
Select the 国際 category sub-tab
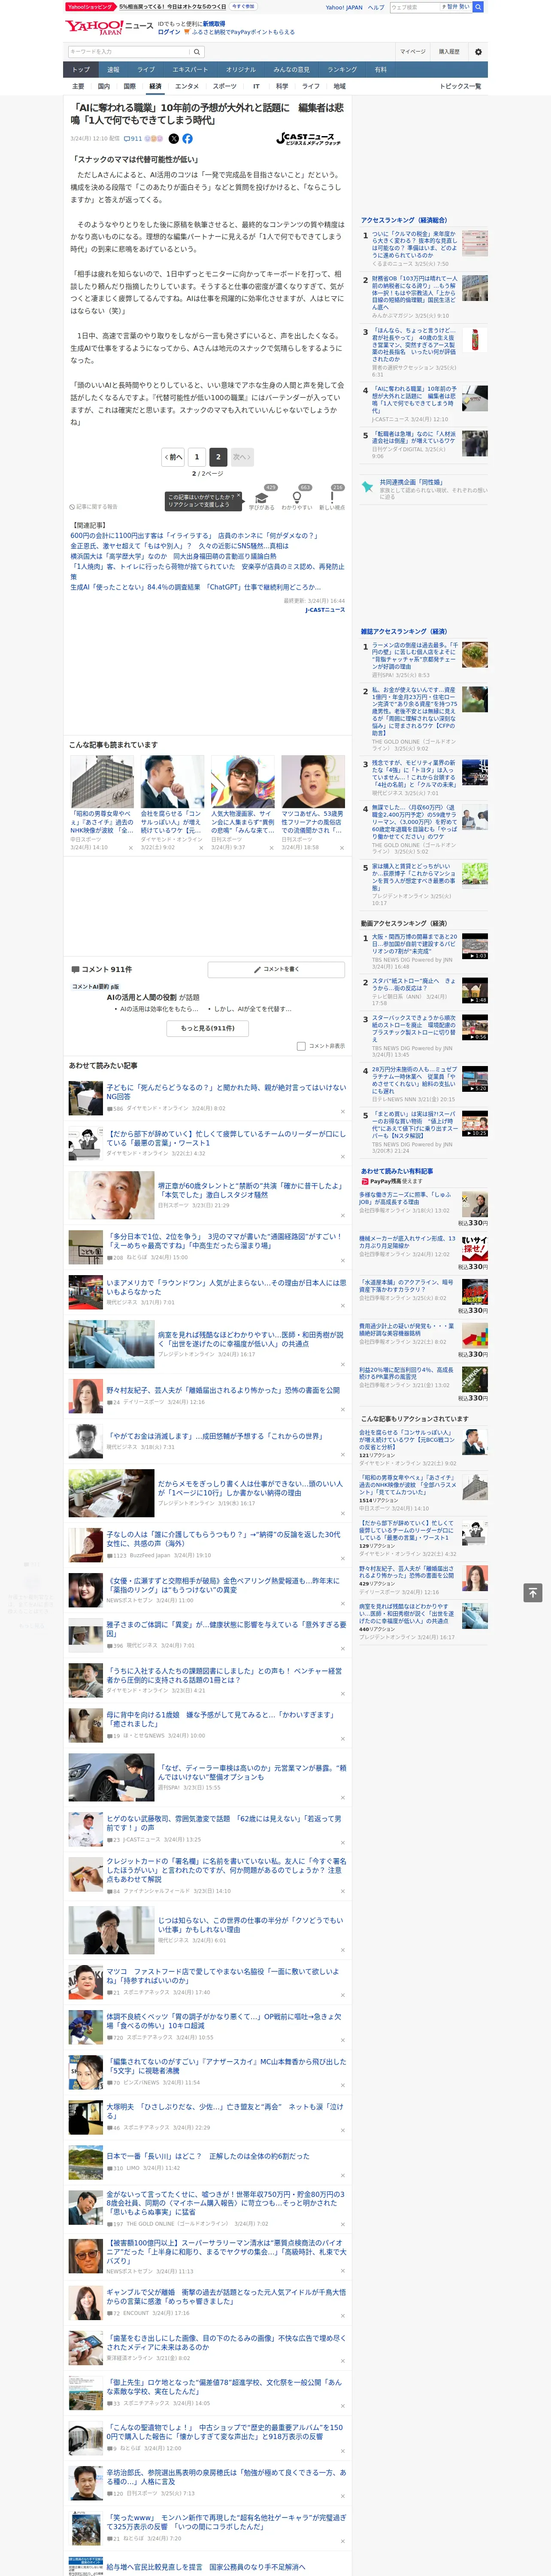coord(129,86)
